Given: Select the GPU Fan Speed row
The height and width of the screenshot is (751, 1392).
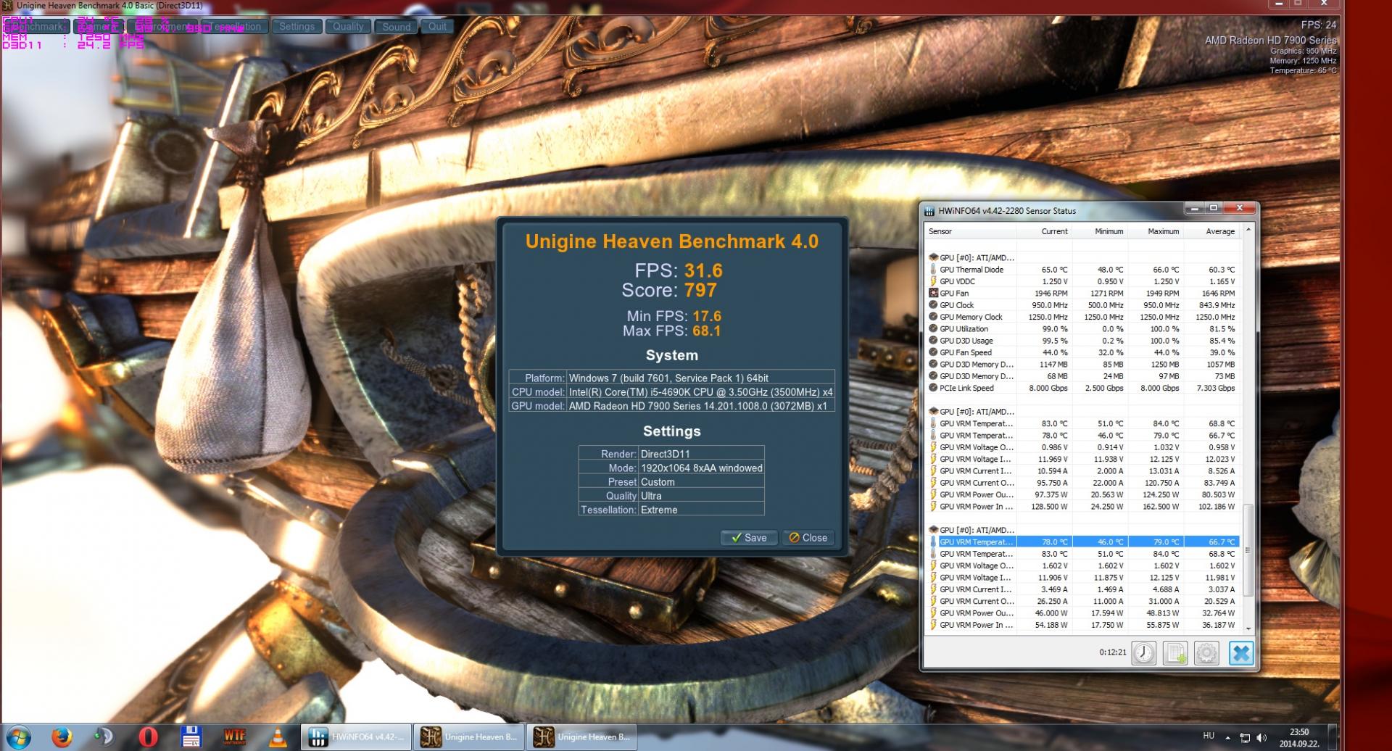Looking at the screenshot, I should (x=1083, y=352).
